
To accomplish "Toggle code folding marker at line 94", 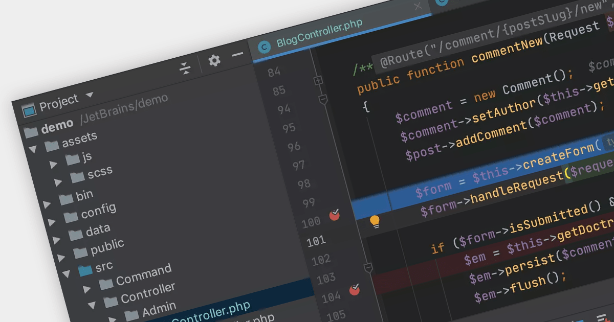I will [323, 100].
